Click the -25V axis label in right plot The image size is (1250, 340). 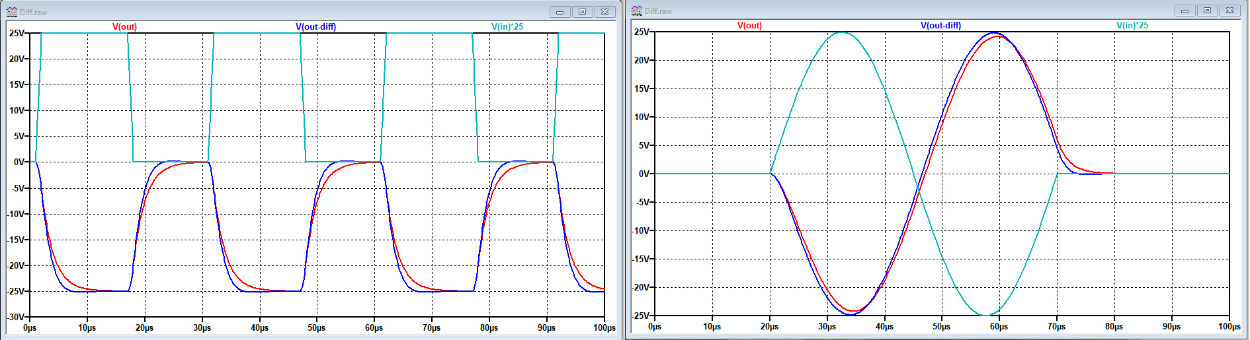point(640,316)
